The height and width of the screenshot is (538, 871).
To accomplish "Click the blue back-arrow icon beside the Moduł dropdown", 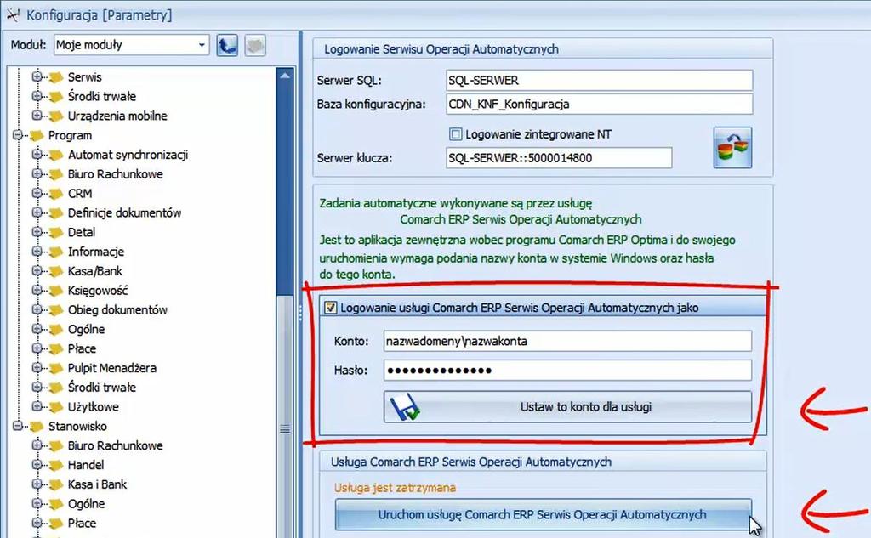I will pos(226,45).
